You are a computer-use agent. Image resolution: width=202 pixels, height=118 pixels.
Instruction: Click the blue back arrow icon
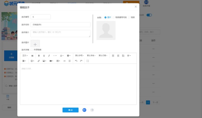84,110
